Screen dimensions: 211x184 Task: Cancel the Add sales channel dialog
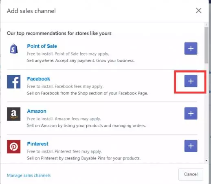click(x=191, y=174)
